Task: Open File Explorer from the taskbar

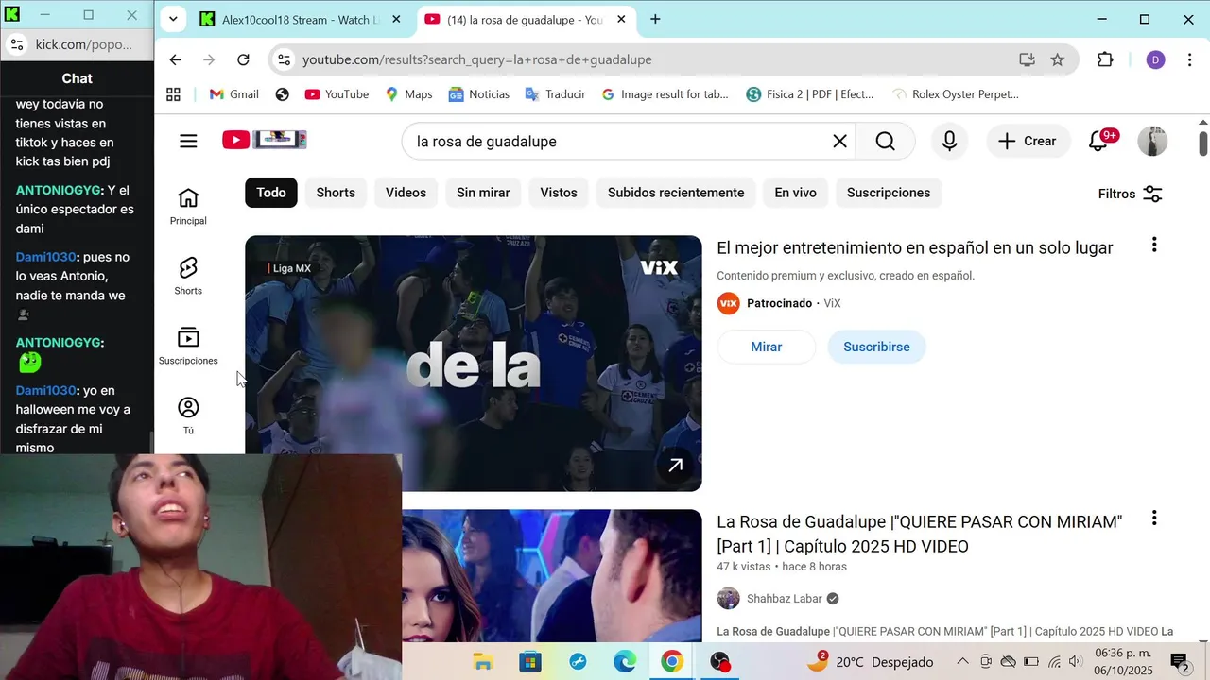Action: [483, 661]
